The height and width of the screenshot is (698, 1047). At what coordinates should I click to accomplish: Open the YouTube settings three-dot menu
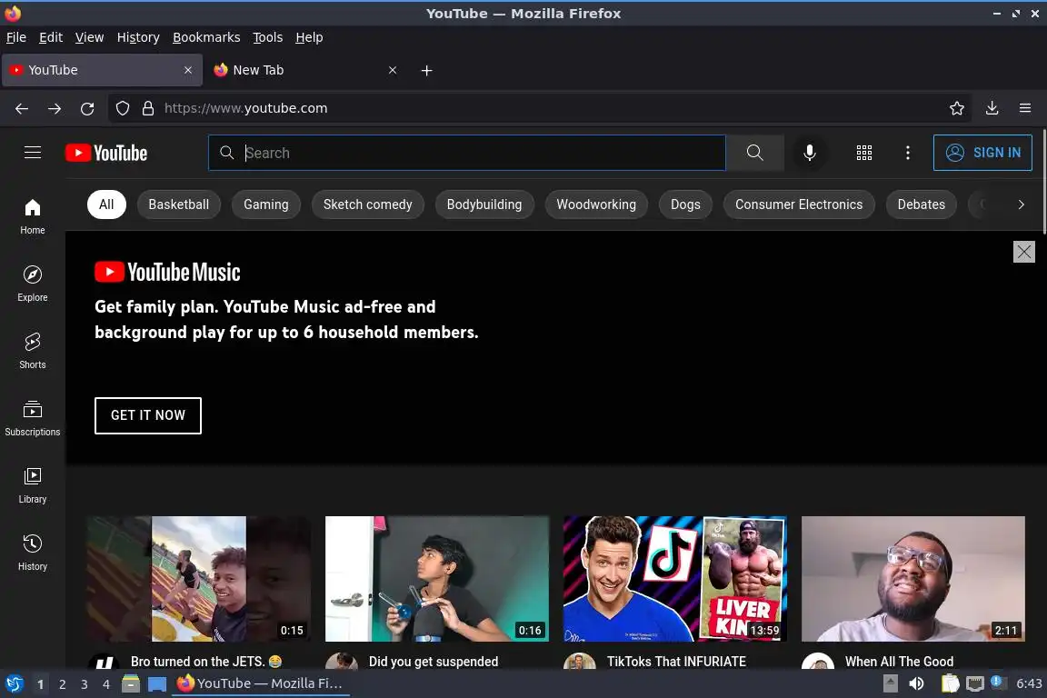(907, 153)
